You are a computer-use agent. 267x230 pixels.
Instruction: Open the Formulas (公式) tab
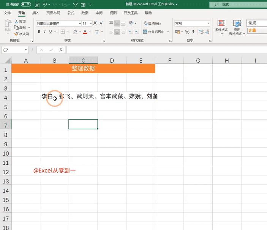(71, 13)
